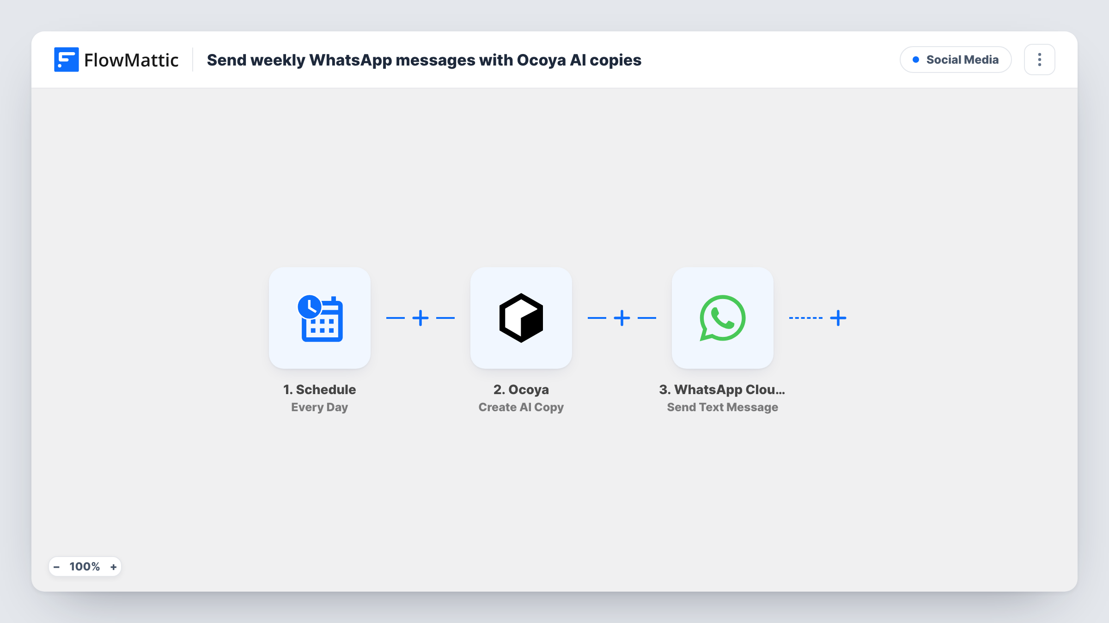
Task: Zoom out with the minus button
Action: coord(56,567)
